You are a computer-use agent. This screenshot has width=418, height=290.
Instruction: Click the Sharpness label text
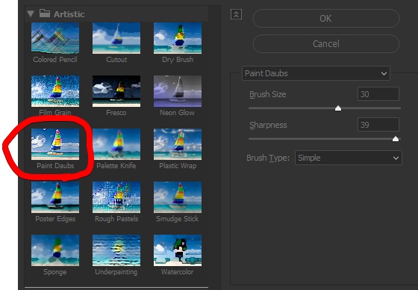268,125
